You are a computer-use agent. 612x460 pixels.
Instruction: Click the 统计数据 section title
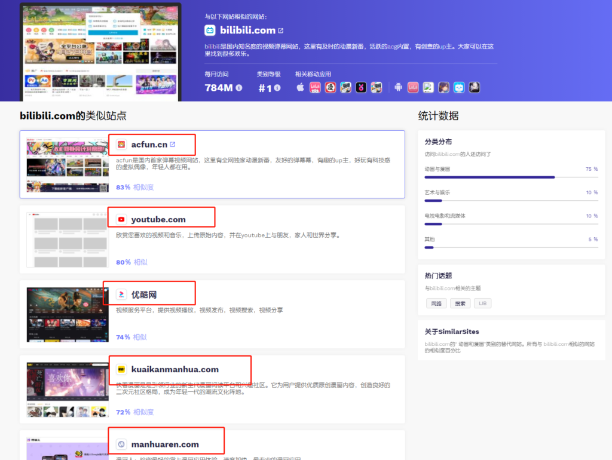pyautogui.click(x=438, y=116)
